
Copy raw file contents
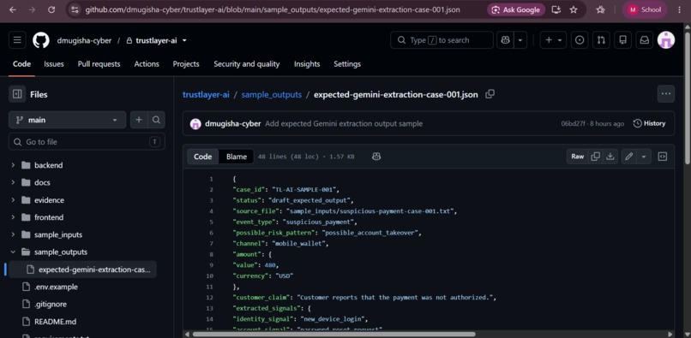(x=595, y=157)
